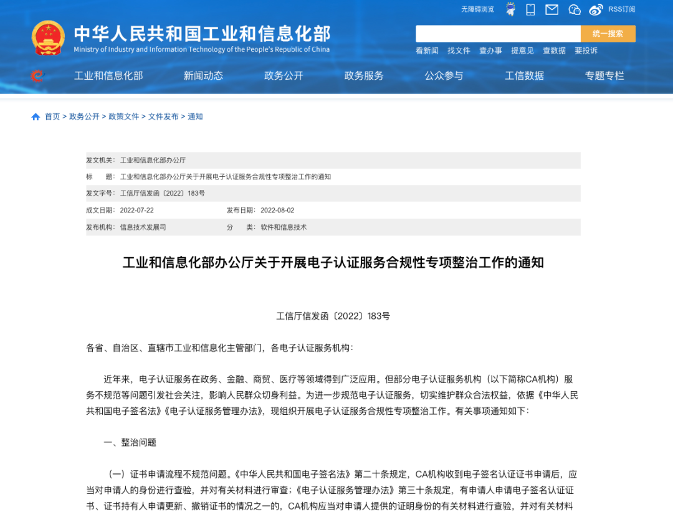Select 查数据 search category
The image size is (673, 512).
pos(554,50)
